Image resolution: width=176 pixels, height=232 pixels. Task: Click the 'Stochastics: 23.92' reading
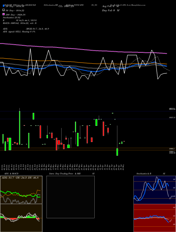click(12, 18)
